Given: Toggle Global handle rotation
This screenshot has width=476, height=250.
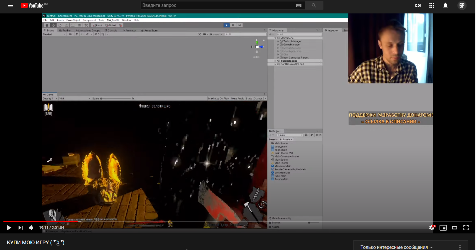Looking at the screenshot, I should (x=111, y=25).
